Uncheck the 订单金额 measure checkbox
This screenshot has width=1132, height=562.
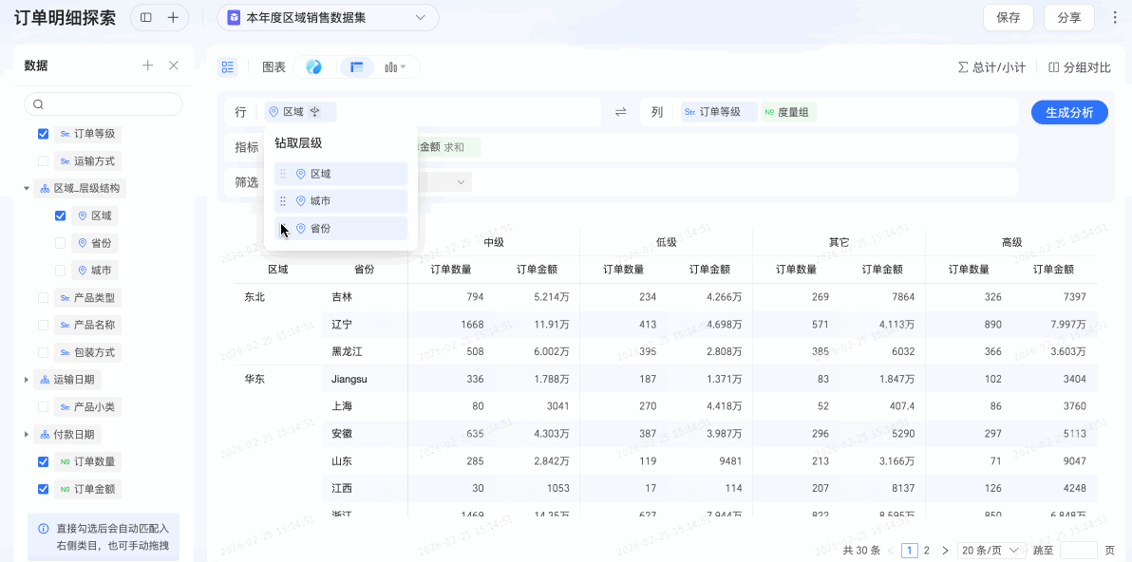coord(44,488)
